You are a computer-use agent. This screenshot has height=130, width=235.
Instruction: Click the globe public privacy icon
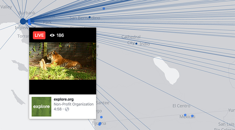[67, 109]
